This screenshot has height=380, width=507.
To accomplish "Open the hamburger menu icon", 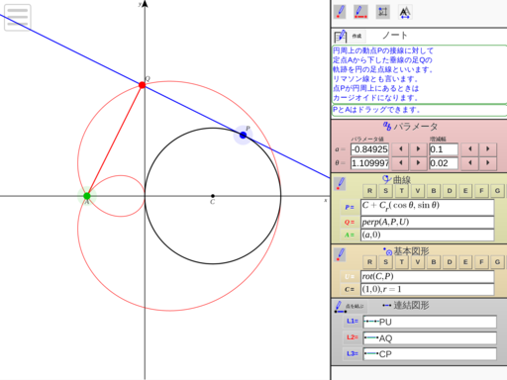I will coord(18,18).
